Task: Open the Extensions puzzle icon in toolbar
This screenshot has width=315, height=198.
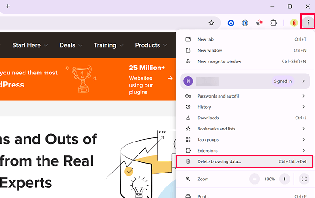Action: pos(273,22)
